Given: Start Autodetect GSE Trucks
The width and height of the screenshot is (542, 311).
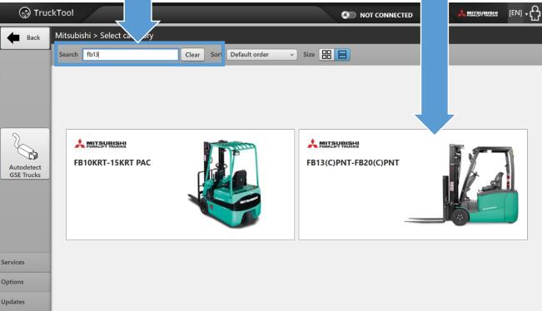Looking at the screenshot, I should point(25,154).
